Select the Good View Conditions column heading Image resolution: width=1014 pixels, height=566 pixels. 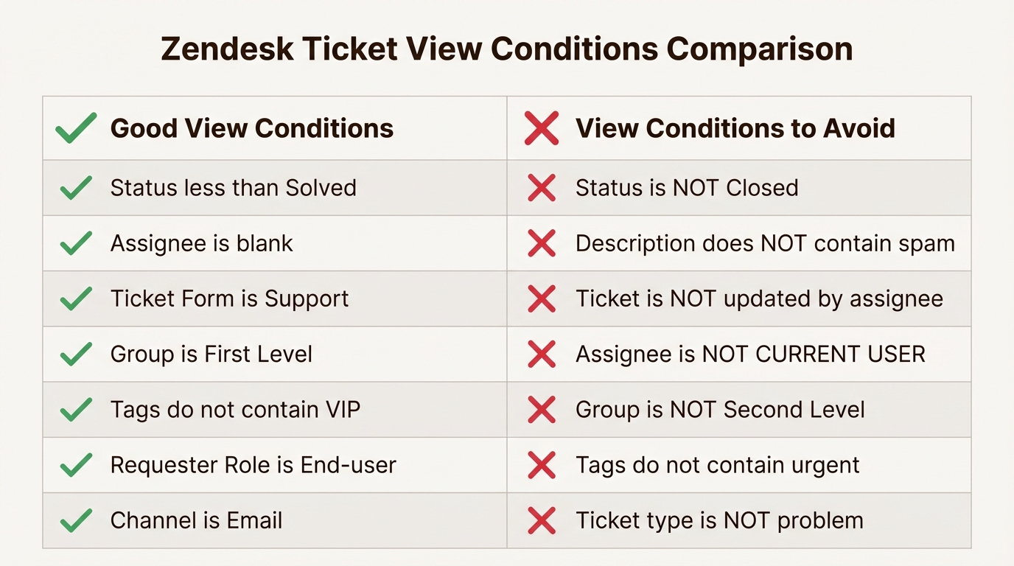coord(252,128)
